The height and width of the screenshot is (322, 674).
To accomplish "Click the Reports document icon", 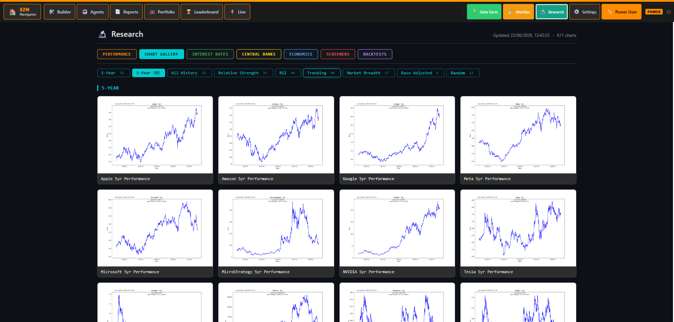I will point(118,12).
